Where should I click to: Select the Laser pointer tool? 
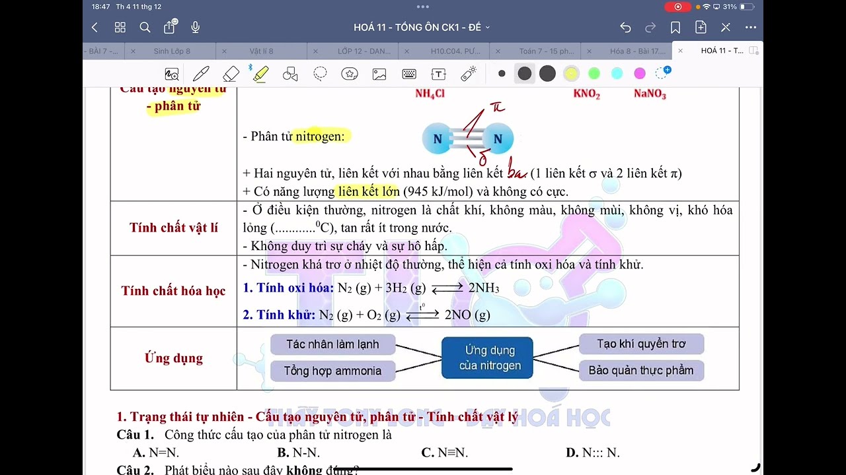(x=469, y=74)
